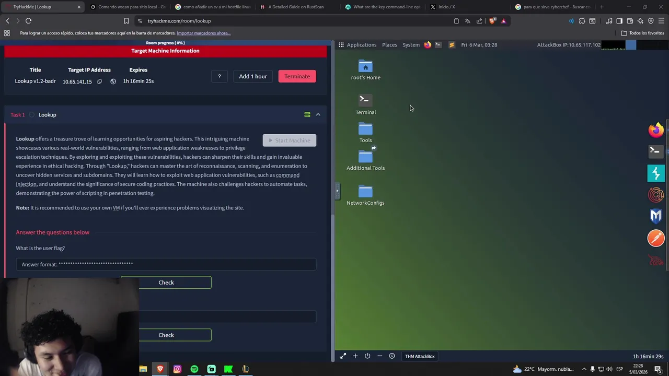669x376 pixels.
Task: Open the red bull icon in dock
Action: (x=656, y=260)
